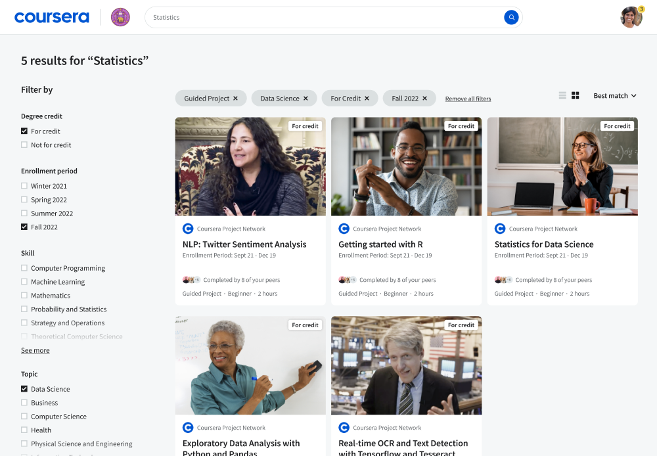Click Coursera Project Network icon on NLP card
The image size is (657, 456).
pyautogui.click(x=188, y=229)
